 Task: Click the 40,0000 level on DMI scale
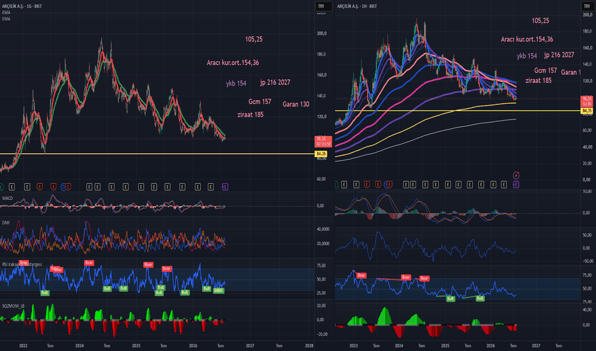[x=323, y=229]
